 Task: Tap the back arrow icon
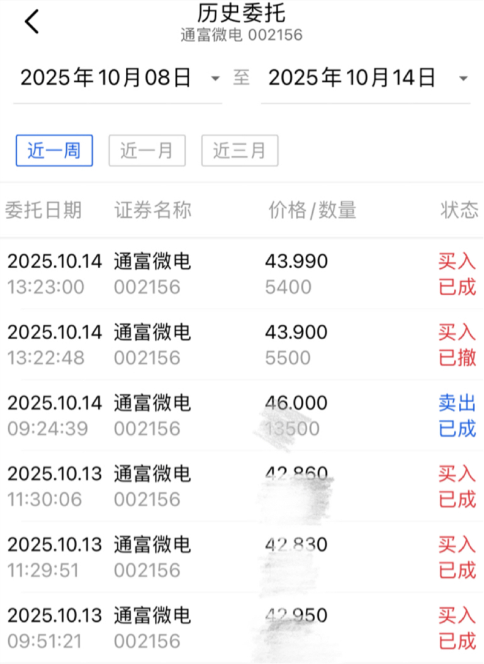pos(31,21)
